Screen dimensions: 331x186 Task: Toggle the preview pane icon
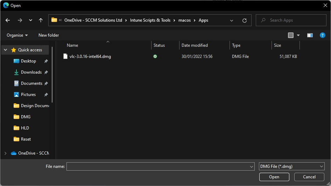310,35
